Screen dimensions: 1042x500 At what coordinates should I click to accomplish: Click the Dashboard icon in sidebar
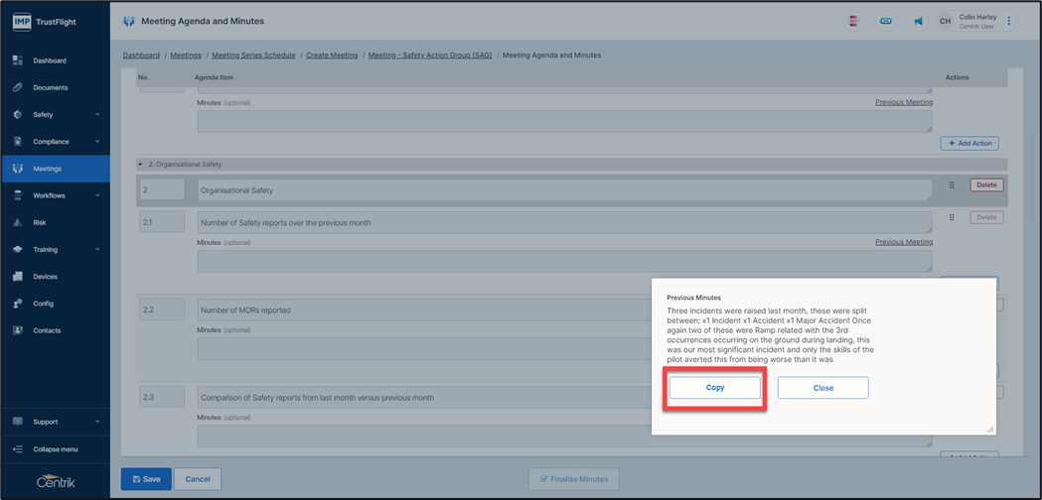click(18, 61)
